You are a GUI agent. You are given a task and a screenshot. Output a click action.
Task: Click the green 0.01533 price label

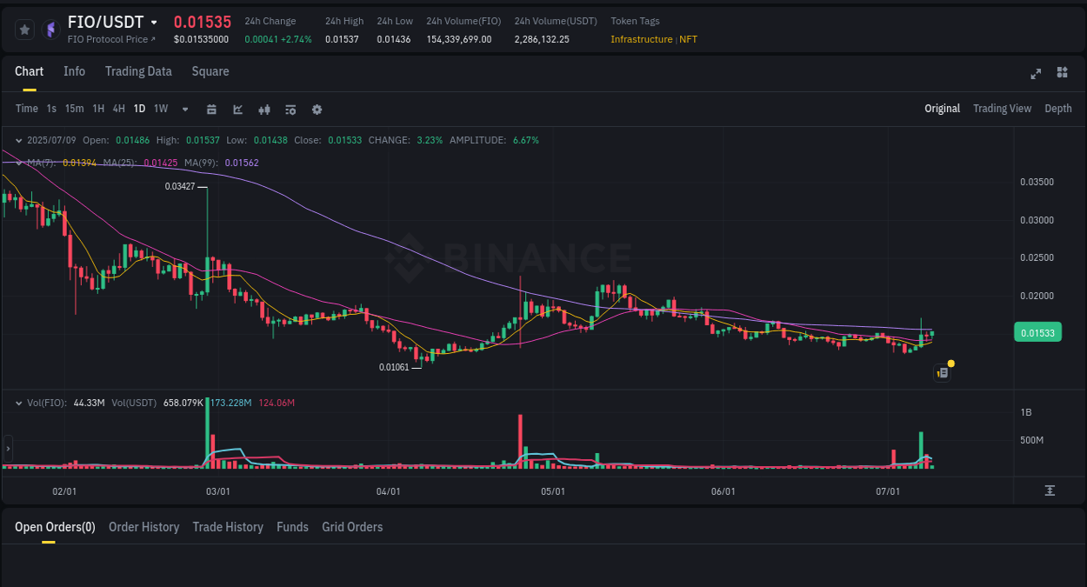(1037, 332)
